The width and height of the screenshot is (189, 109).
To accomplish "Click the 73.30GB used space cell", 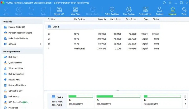I will [117, 39].
